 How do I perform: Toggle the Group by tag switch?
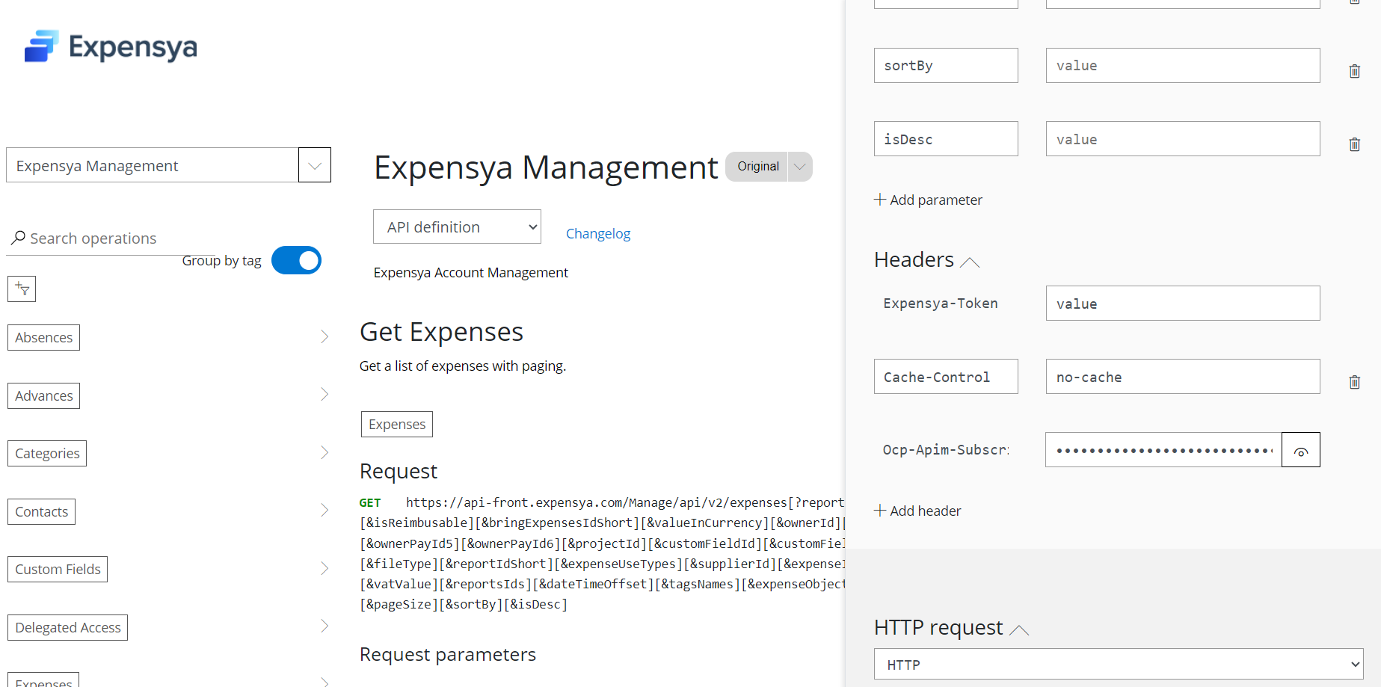[296, 260]
